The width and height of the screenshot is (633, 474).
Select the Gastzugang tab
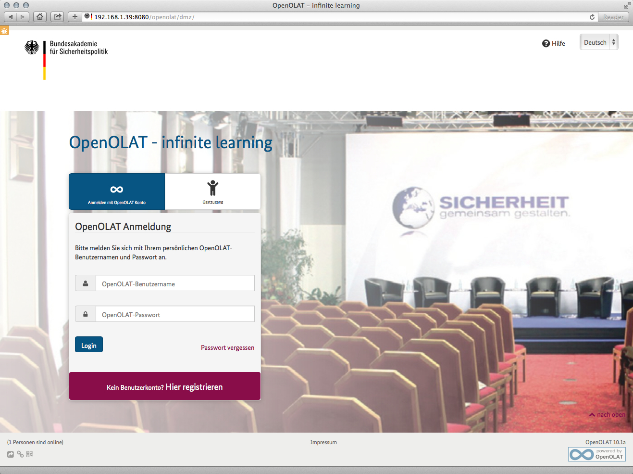point(213,192)
